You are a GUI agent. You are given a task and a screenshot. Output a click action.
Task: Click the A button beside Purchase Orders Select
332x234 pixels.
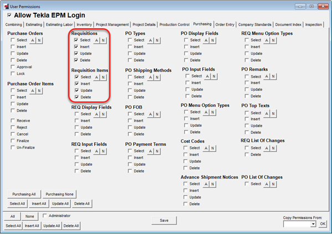(33, 40)
